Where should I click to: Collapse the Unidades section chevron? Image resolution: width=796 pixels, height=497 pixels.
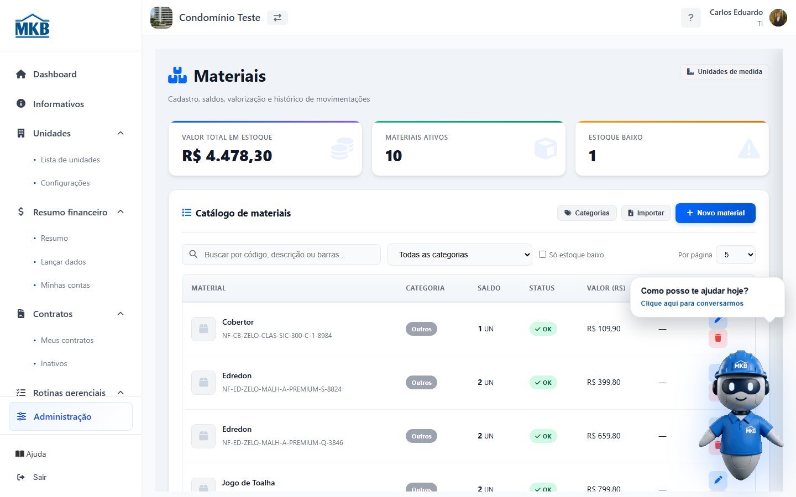(x=121, y=133)
